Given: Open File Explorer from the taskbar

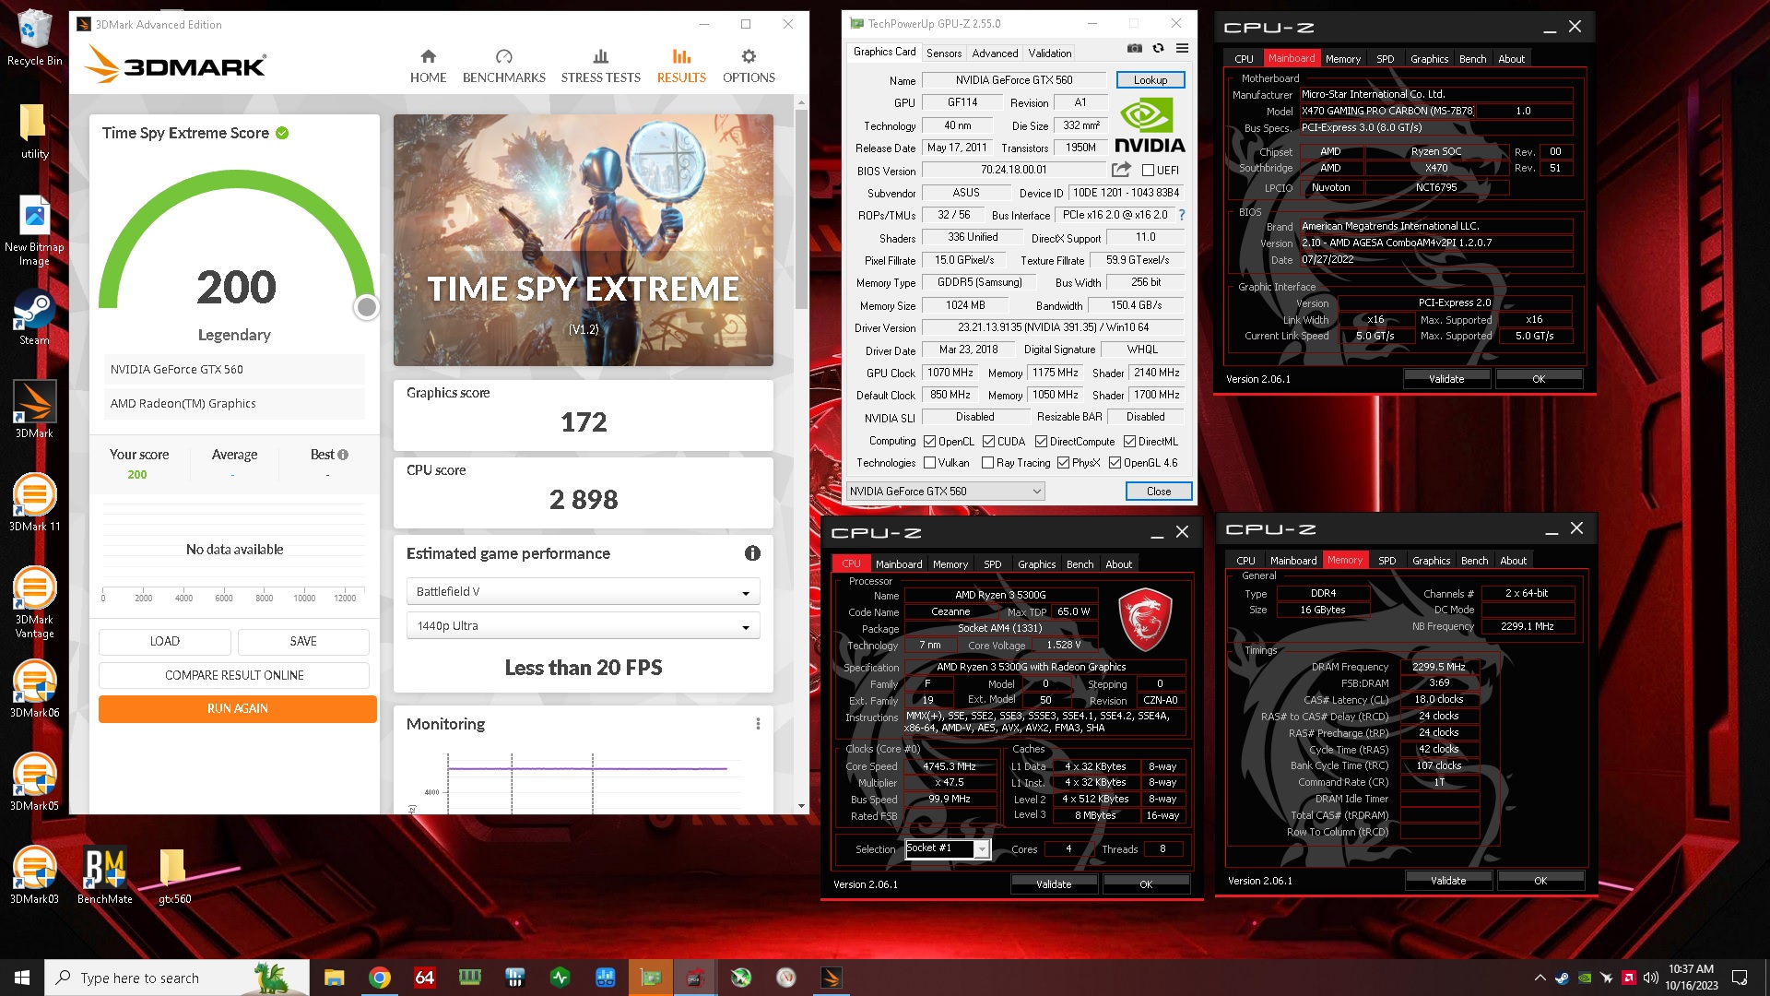Looking at the screenshot, I should click(334, 978).
